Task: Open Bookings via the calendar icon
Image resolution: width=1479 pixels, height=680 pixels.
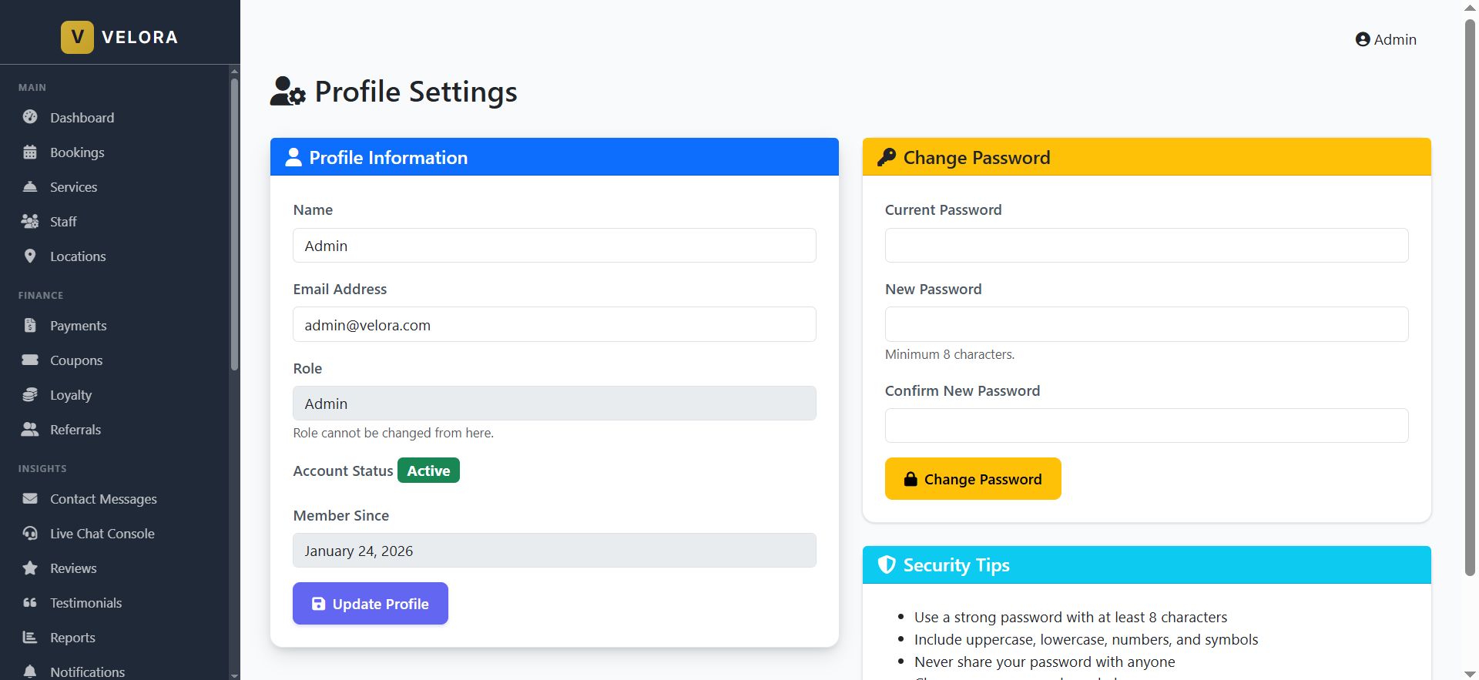Action: (x=30, y=152)
